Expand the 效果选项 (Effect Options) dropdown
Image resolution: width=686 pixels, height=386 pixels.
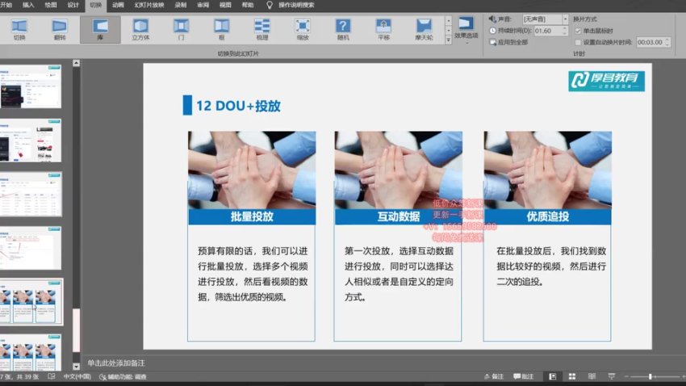pyautogui.click(x=466, y=31)
